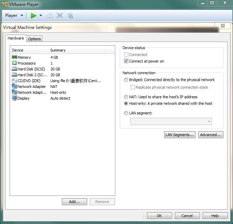Click the 20 GB Hard Disk 2 summary
The image size is (233, 224).
[x=55, y=75]
